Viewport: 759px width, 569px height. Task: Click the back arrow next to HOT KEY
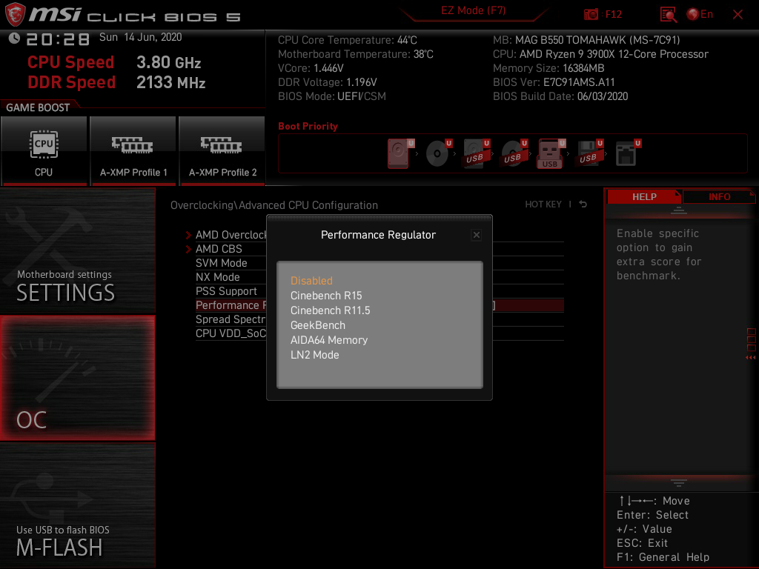point(583,204)
